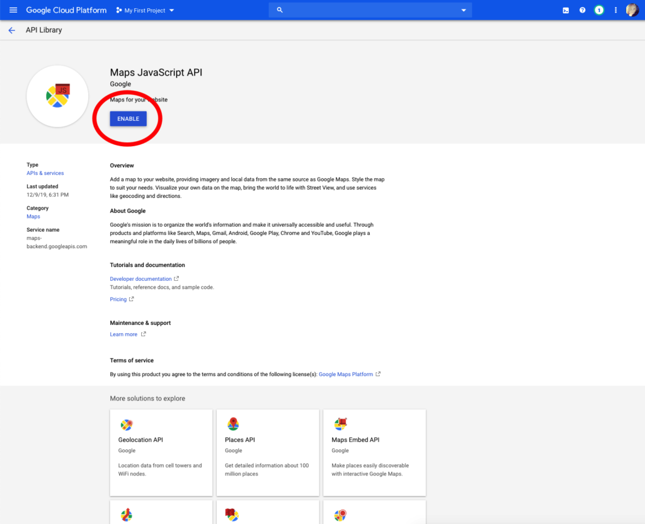645x524 pixels.
Task: Click the 'Maintenance & support' heading
Action: [140, 323]
